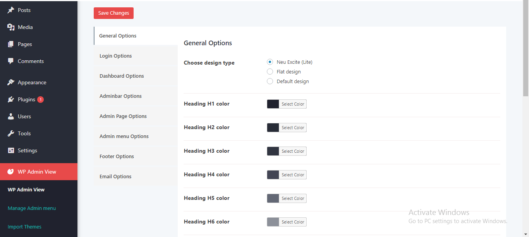Open the Media menu item
Screen dimensions: 529x237
point(39,27)
